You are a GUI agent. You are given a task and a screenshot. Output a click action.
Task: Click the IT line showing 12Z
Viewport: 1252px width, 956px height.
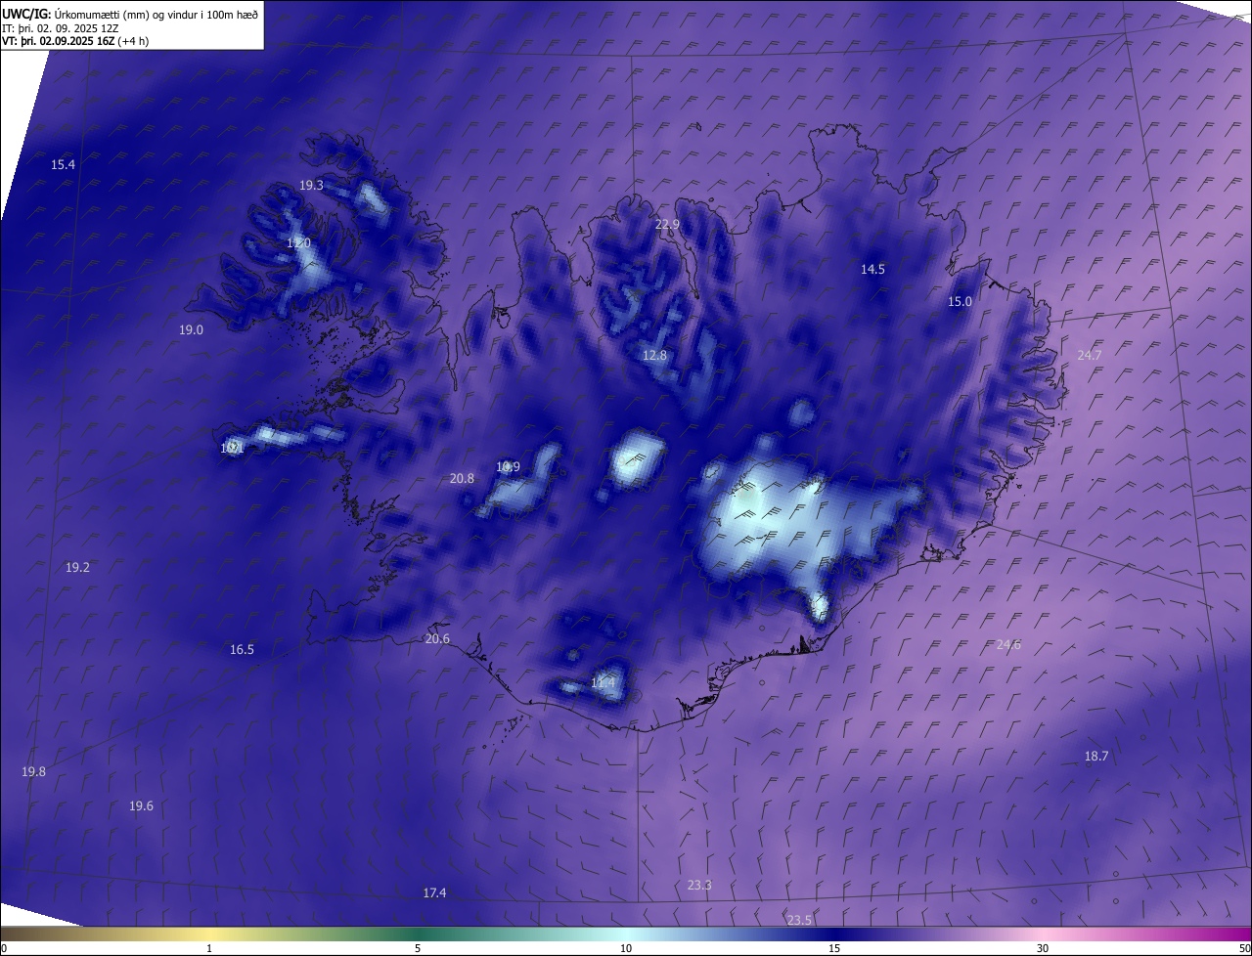coord(61,28)
